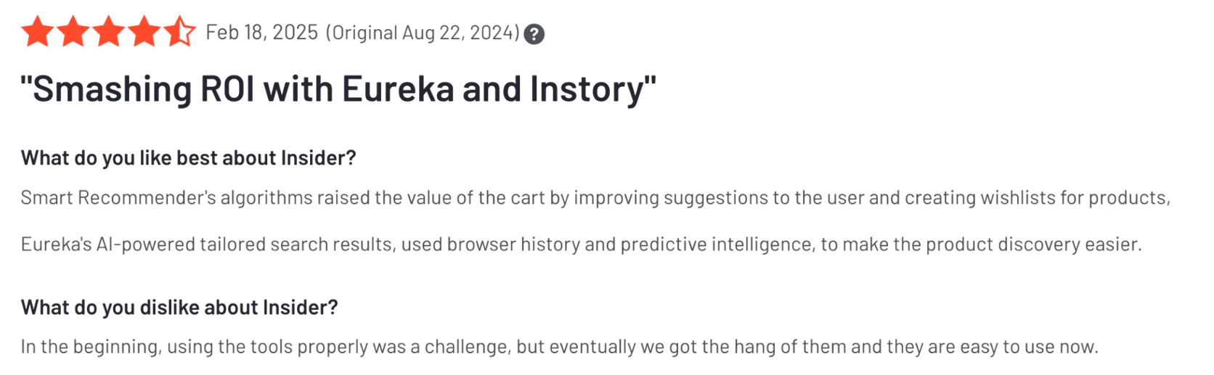Image resolution: width=1214 pixels, height=375 pixels.
Task: Click the second orange rating star
Action: point(73,33)
